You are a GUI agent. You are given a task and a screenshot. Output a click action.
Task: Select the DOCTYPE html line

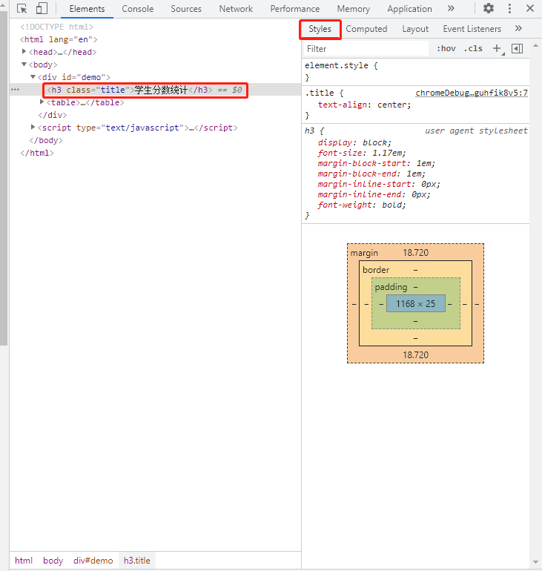57,27
